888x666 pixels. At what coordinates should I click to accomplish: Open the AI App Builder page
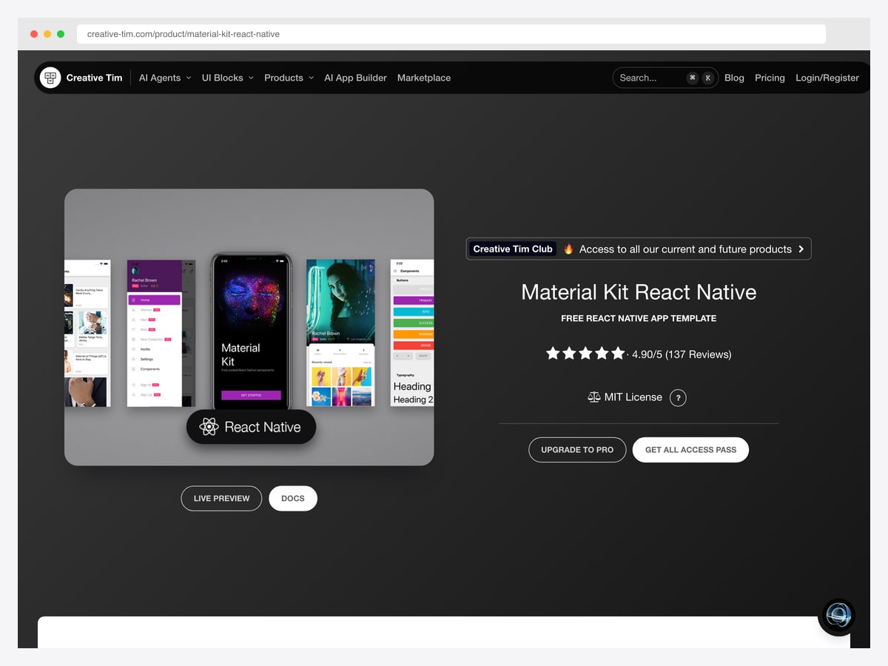tap(355, 78)
